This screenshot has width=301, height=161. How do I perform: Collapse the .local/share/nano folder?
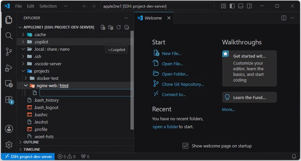click(x=23, y=49)
